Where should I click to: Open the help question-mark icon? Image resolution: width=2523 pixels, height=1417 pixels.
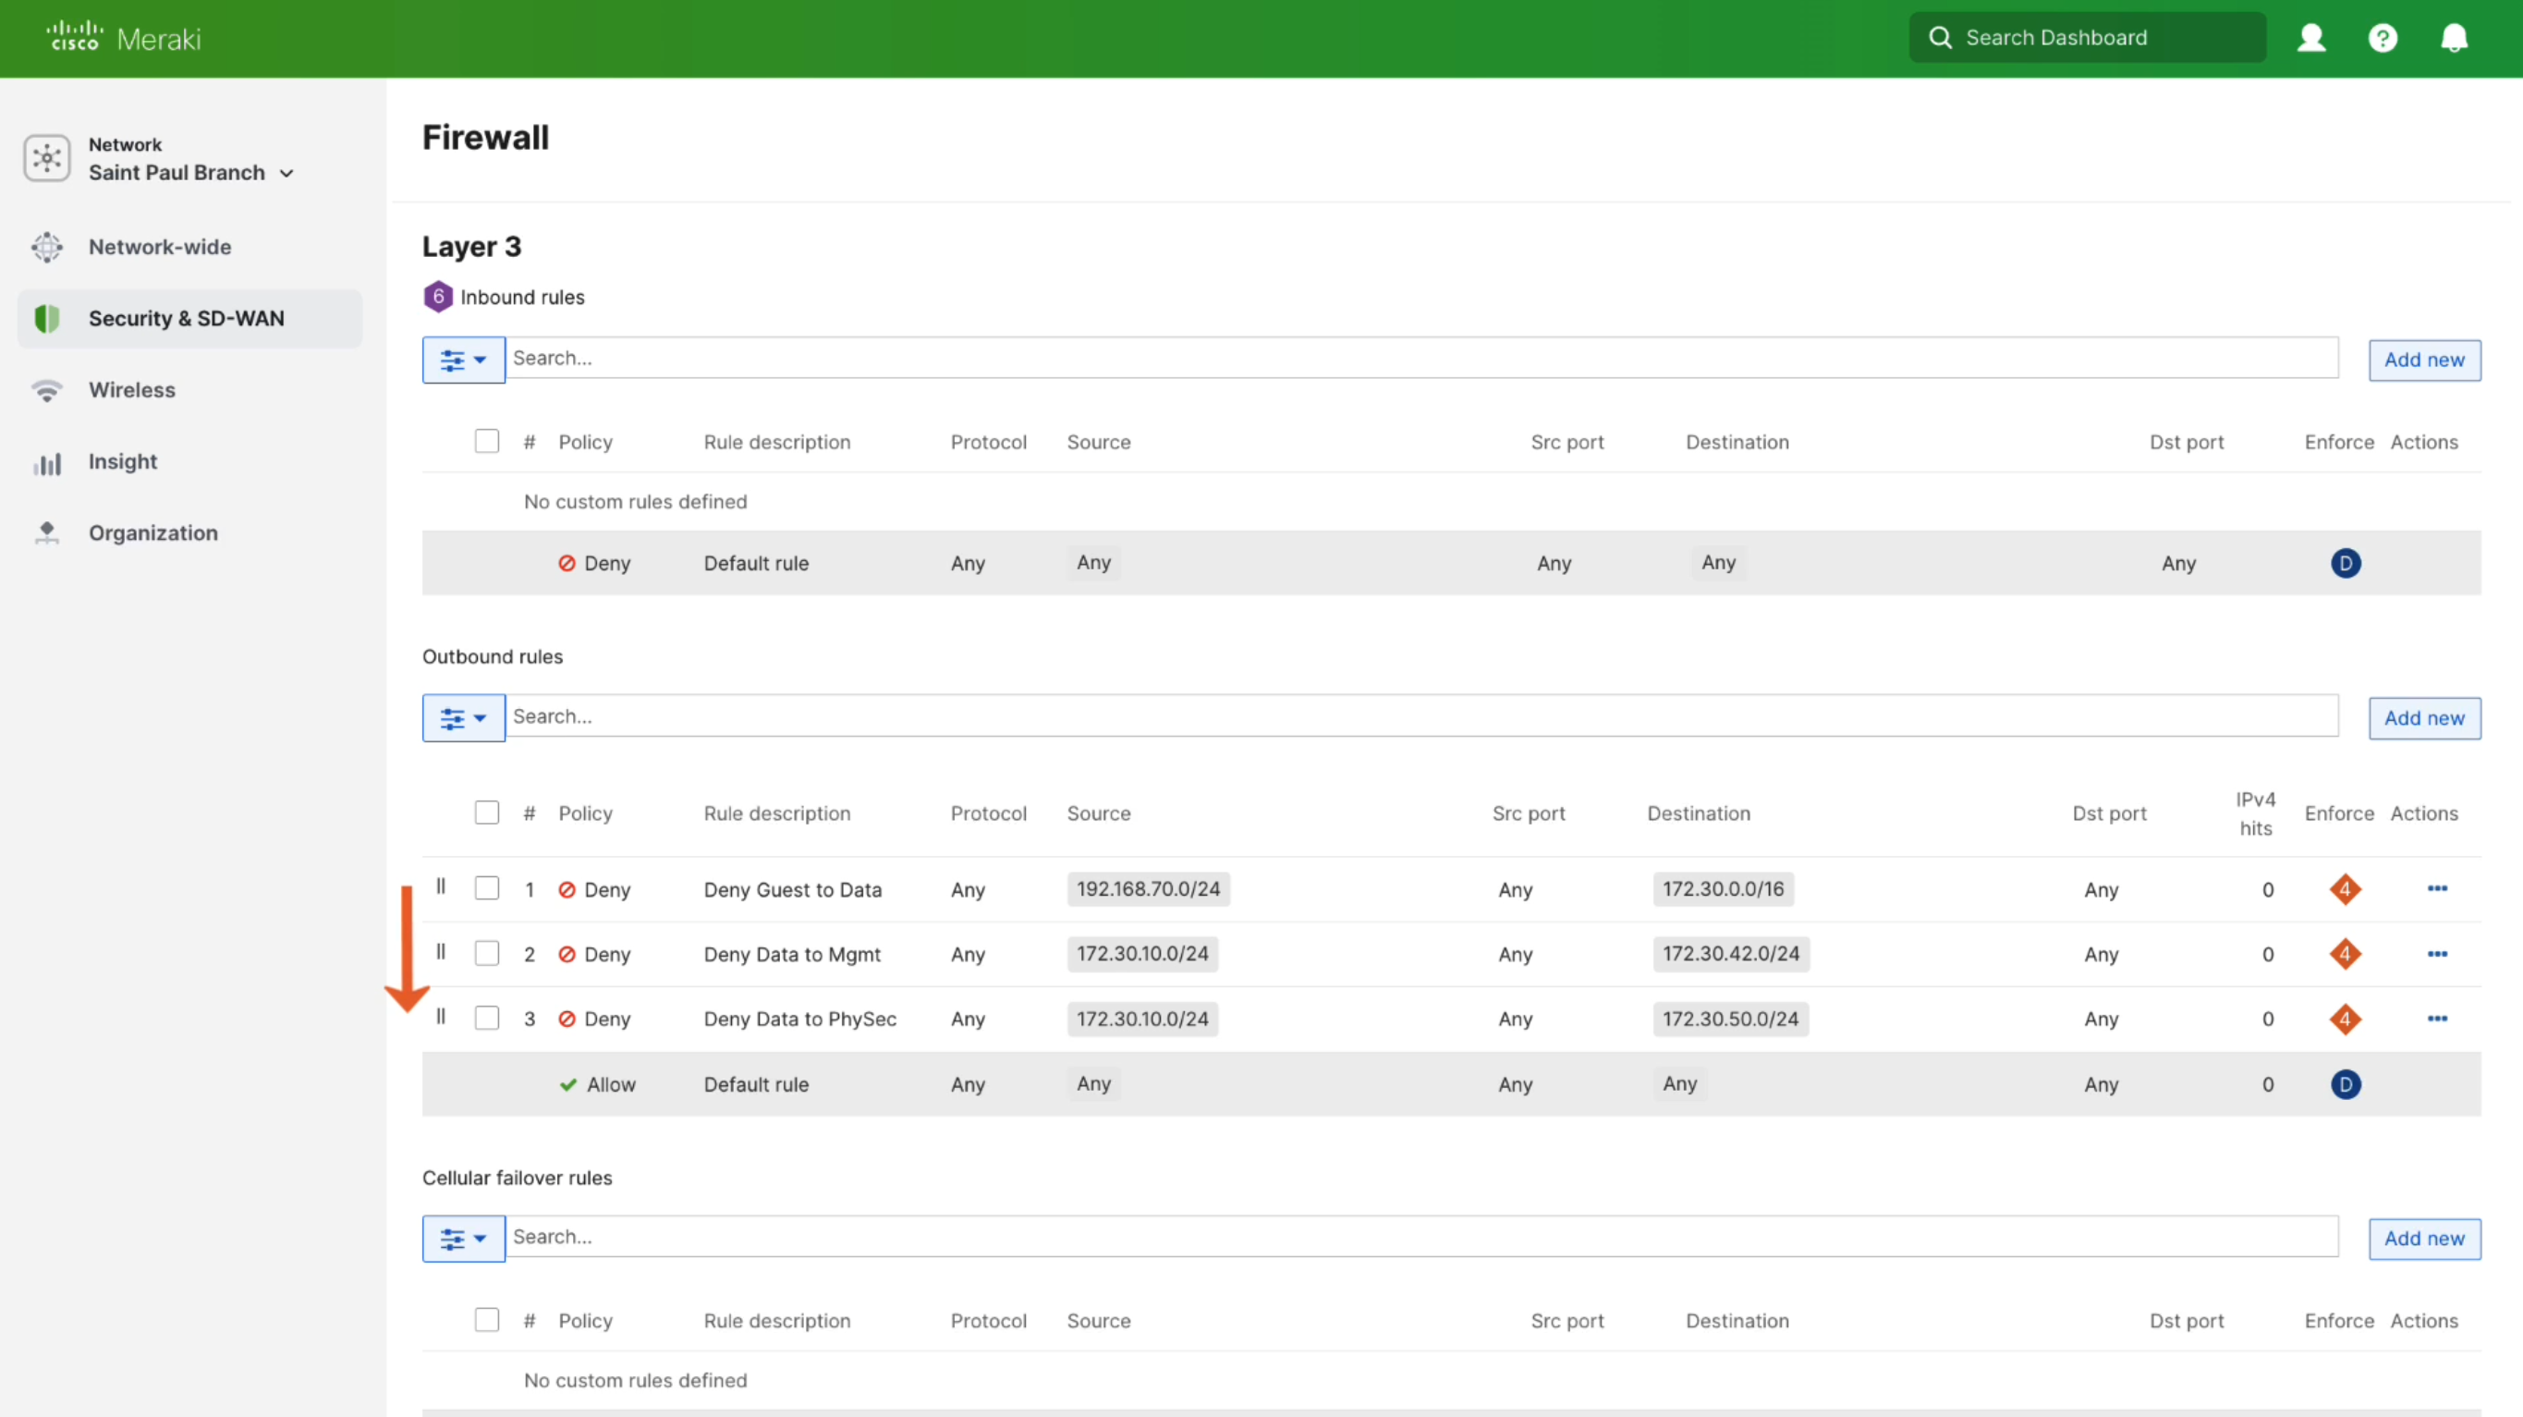tap(2383, 37)
